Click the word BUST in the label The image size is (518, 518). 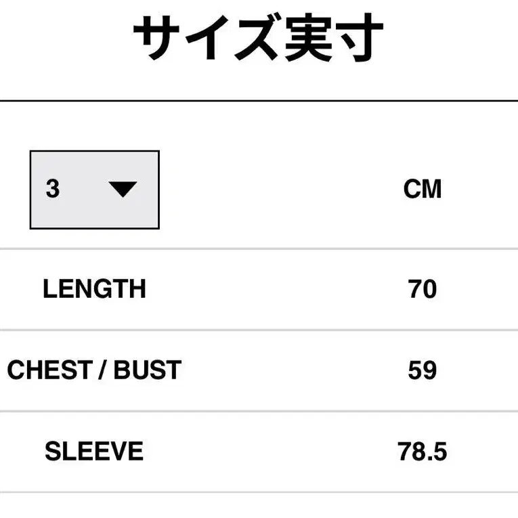tap(147, 370)
